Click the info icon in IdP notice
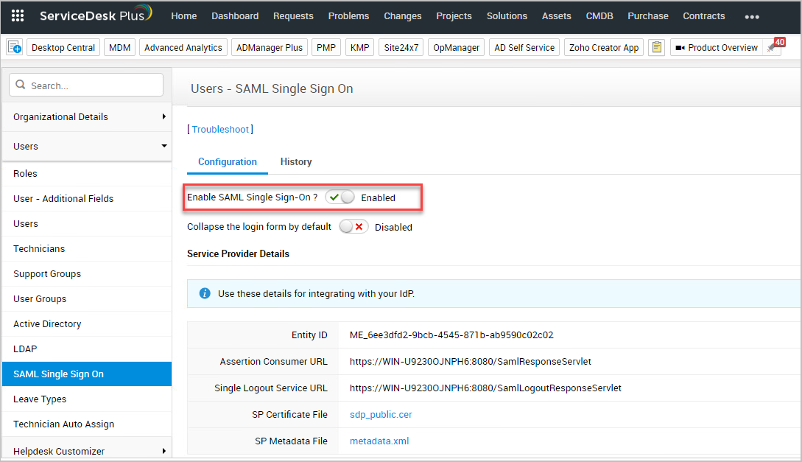This screenshot has height=462, width=802. tap(205, 293)
